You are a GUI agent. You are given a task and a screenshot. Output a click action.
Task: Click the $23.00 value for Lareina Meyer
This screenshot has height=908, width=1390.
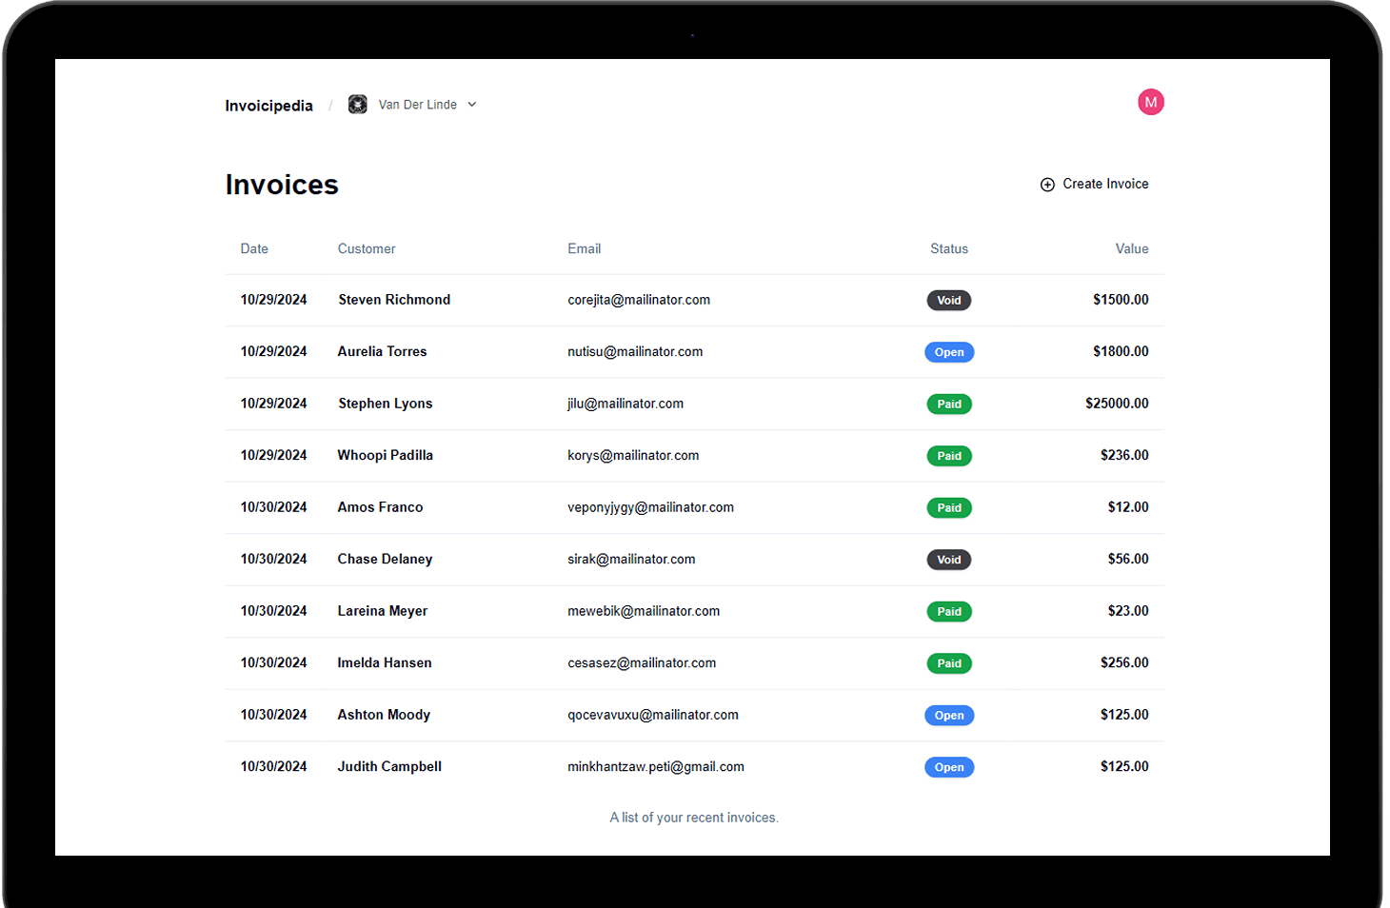1127,611
